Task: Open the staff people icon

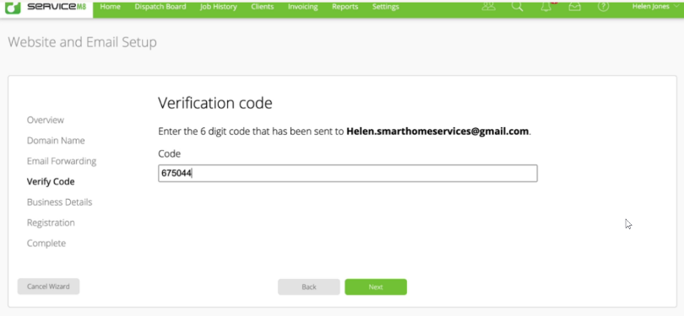Action: 489,7
